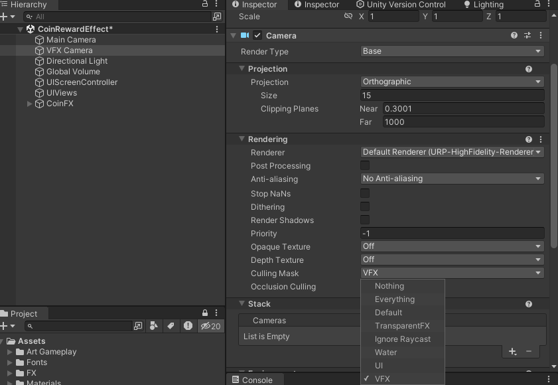
Task: Click the Inspector panel lock icon
Action: (x=537, y=4)
